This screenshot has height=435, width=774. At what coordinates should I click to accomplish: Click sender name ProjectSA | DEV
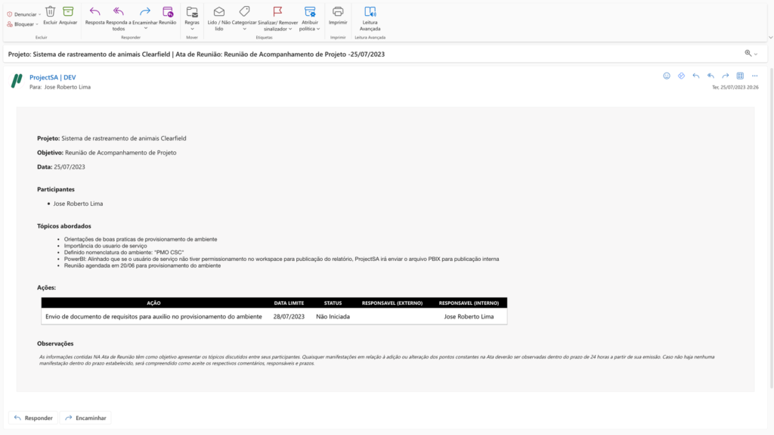point(52,77)
